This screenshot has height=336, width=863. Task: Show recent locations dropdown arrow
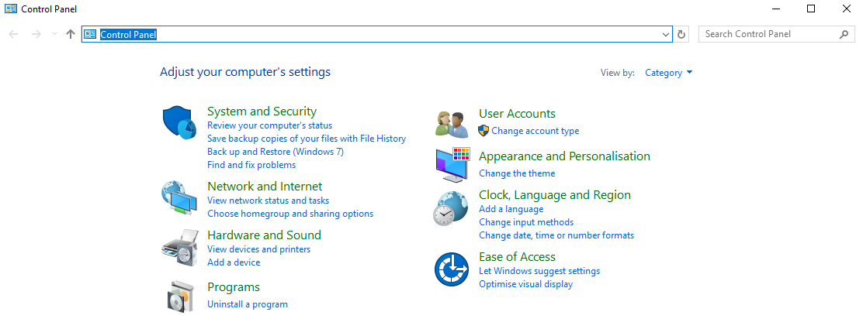coord(54,34)
